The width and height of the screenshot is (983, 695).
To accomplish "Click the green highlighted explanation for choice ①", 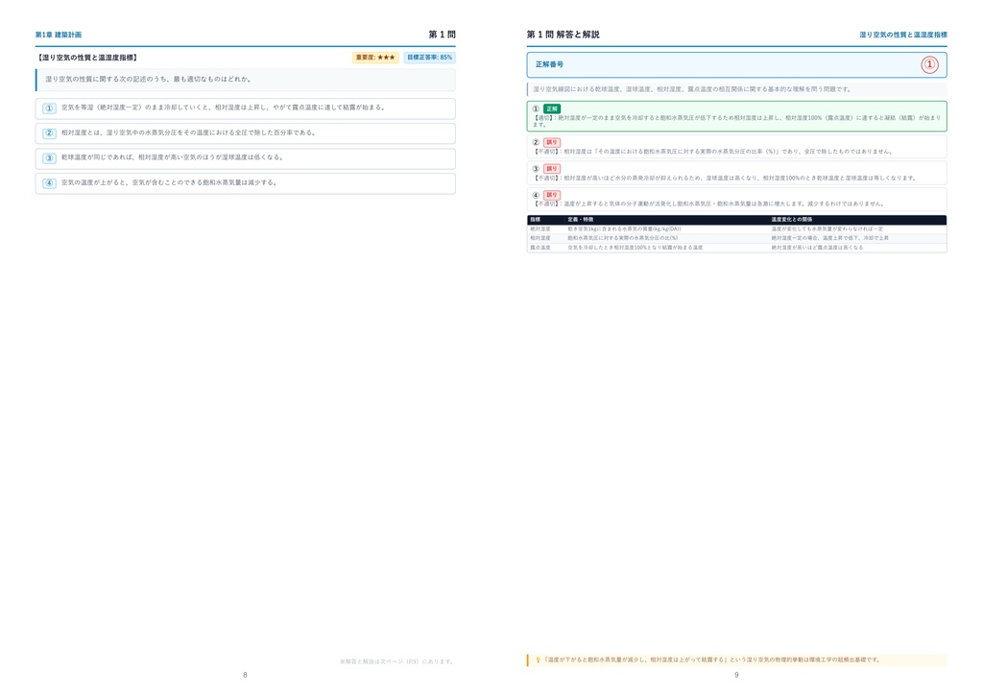I will 736,116.
